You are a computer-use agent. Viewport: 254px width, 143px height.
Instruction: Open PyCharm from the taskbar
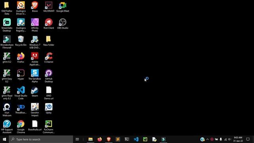tap(145, 139)
